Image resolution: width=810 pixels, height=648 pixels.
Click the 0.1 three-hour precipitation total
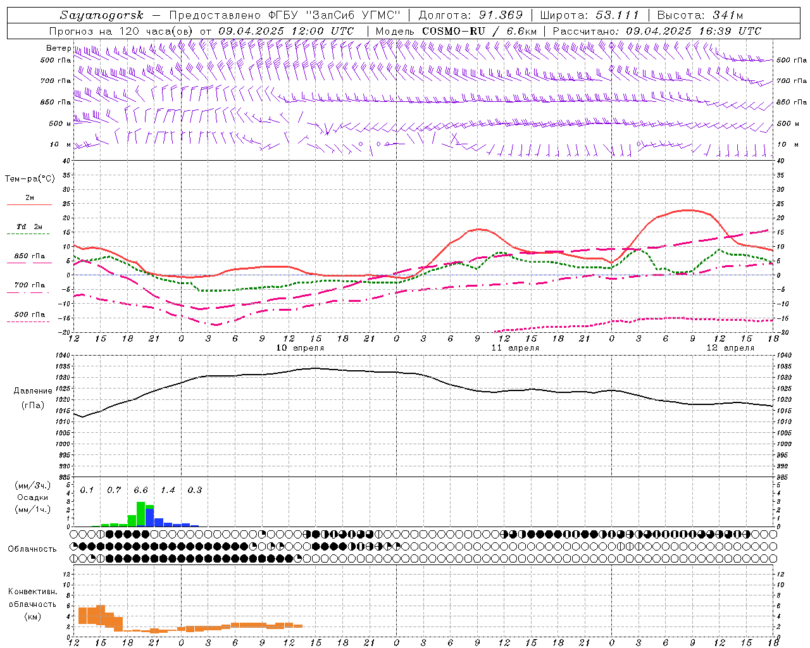coord(87,490)
